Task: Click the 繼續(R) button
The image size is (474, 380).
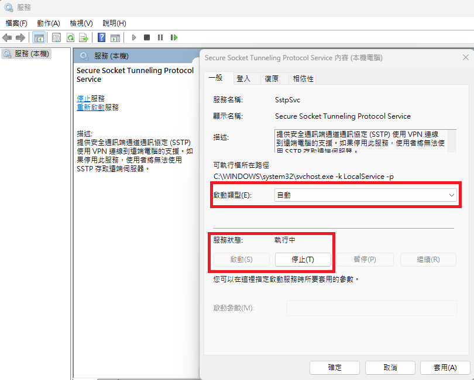Action: pos(428,260)
